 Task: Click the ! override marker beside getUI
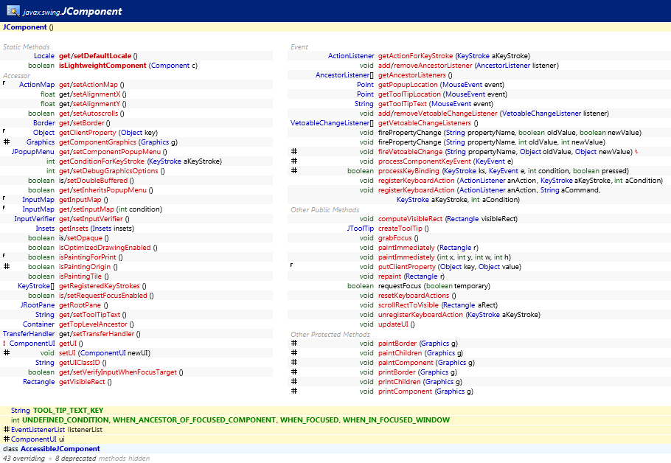pyautogui.click(x=4, y=343)
